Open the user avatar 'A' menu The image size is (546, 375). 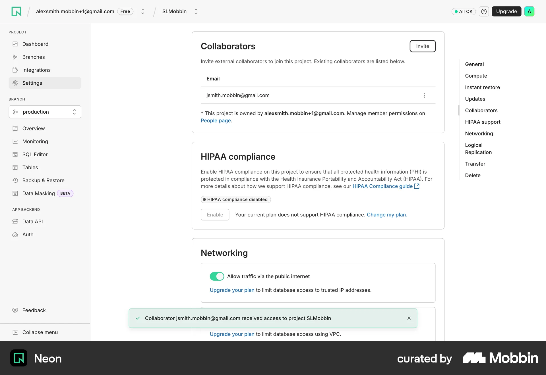pos(529,11)
